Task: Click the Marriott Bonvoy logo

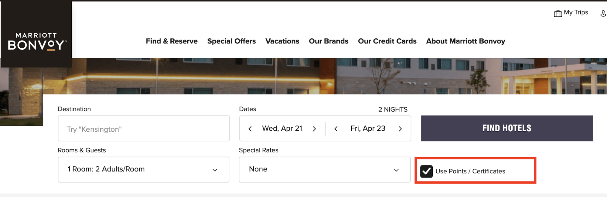Action: [36, 41]
